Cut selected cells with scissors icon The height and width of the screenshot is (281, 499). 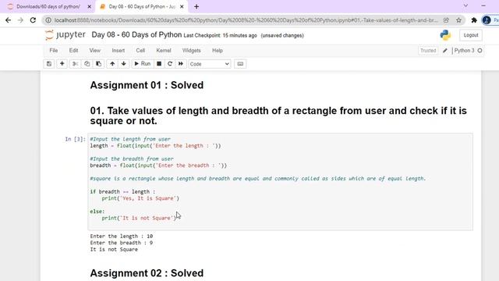point(75,64)
